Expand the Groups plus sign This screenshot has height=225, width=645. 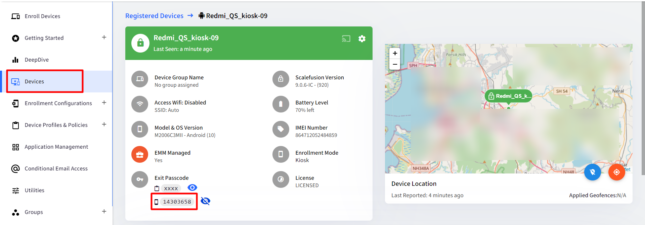click(x=104, y=212)
